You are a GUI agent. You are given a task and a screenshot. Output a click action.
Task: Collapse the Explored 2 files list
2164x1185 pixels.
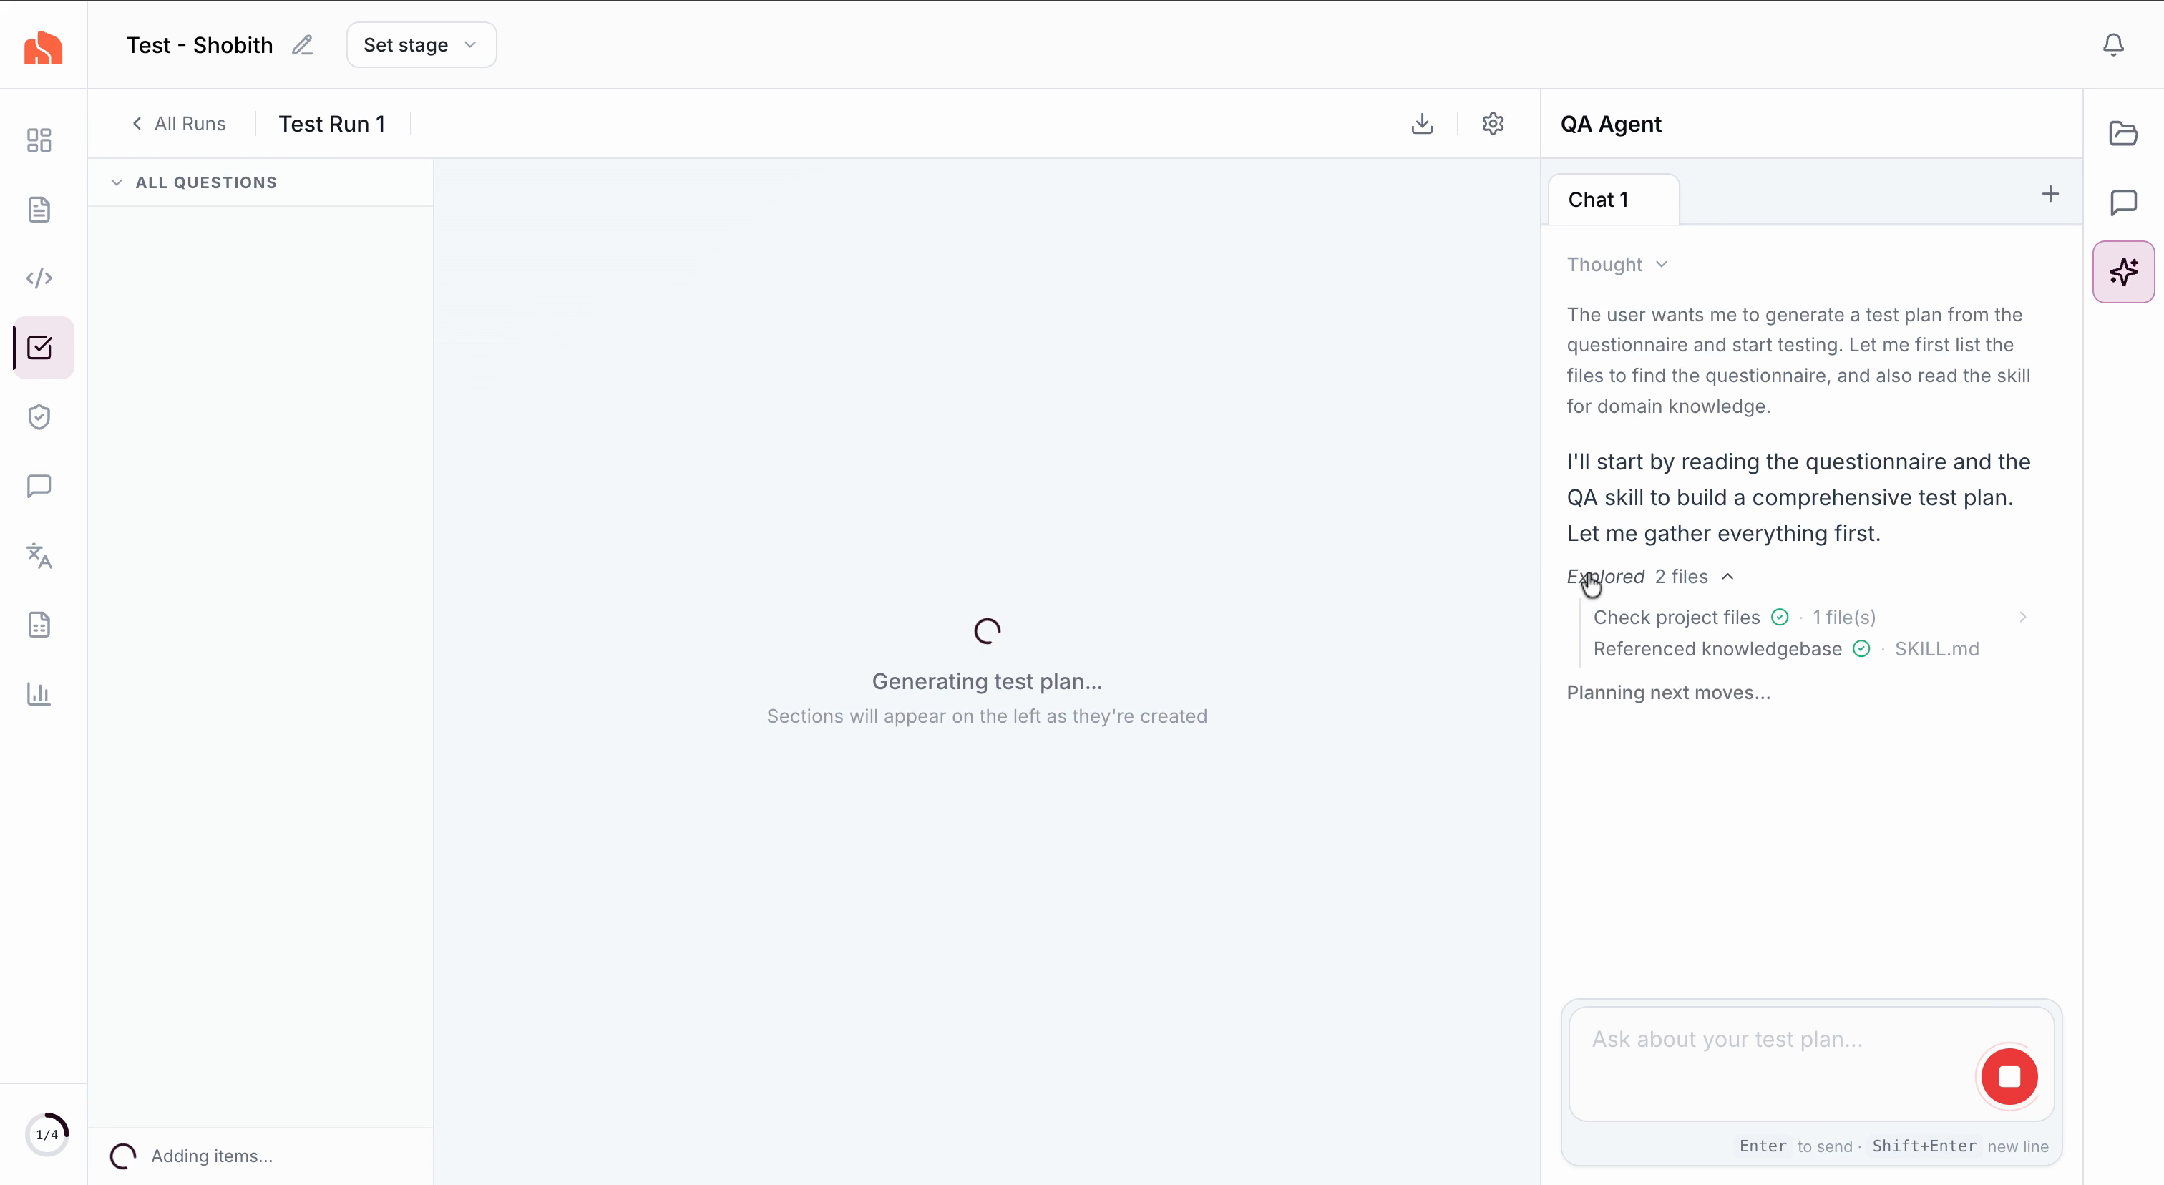click(x=1727, y=577)
